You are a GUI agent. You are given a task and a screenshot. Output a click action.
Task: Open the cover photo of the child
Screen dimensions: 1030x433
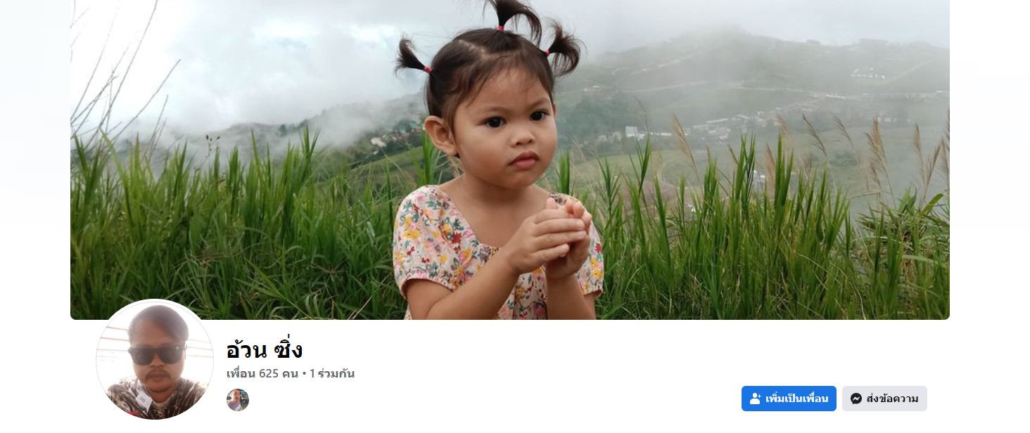click(510, 160)
